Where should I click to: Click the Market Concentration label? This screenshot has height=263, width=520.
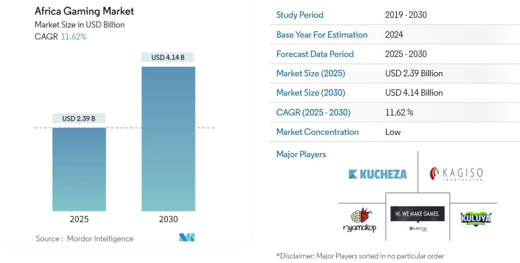point(317,132)
